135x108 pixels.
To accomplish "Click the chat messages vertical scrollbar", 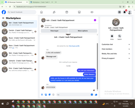I will (x=97, y=66).
